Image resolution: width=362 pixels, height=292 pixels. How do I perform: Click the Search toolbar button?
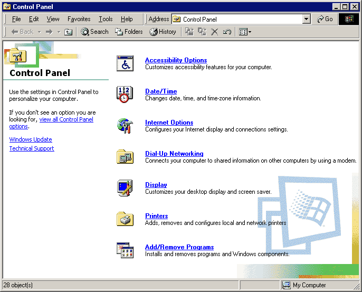94,32
